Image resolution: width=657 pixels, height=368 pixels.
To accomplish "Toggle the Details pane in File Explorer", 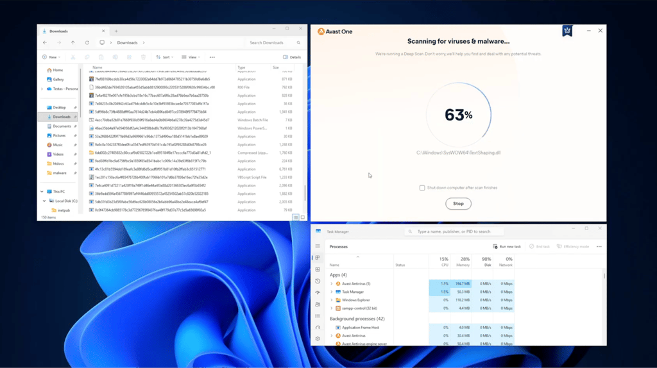I will click(292, 57).
